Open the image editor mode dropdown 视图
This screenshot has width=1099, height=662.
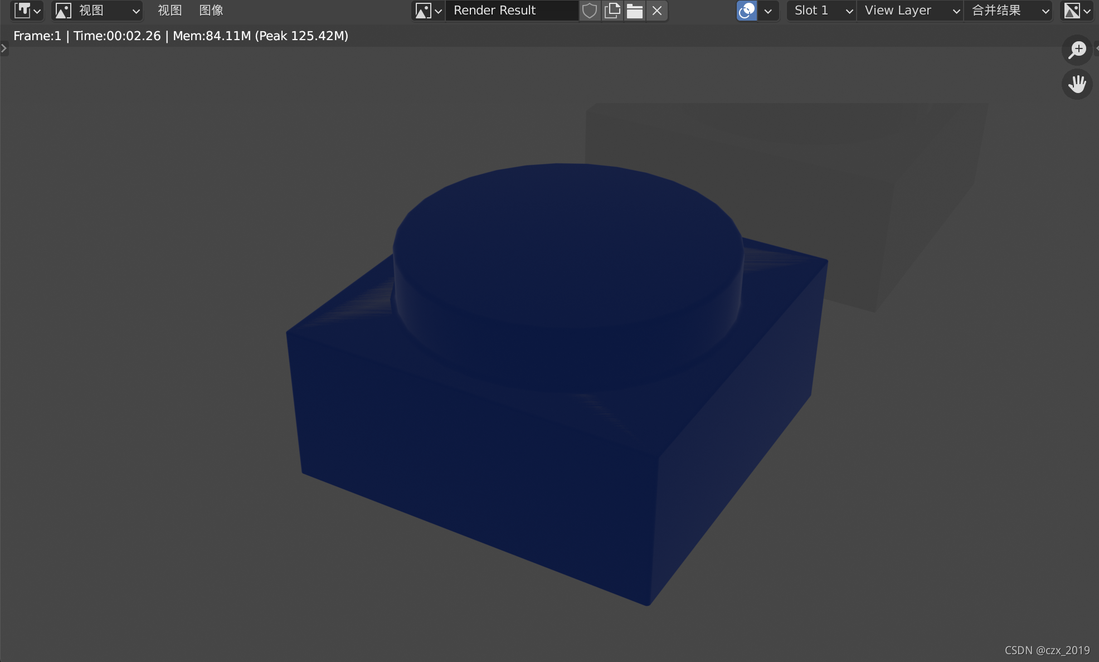click(x=98, y=11)
